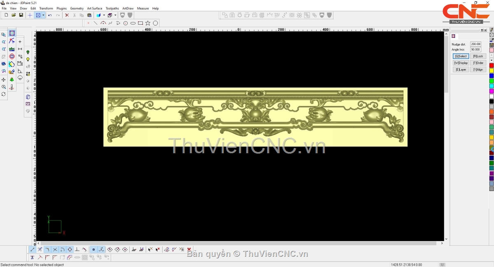
Task: Click the undo arrow icon
Action: [50, 15]
